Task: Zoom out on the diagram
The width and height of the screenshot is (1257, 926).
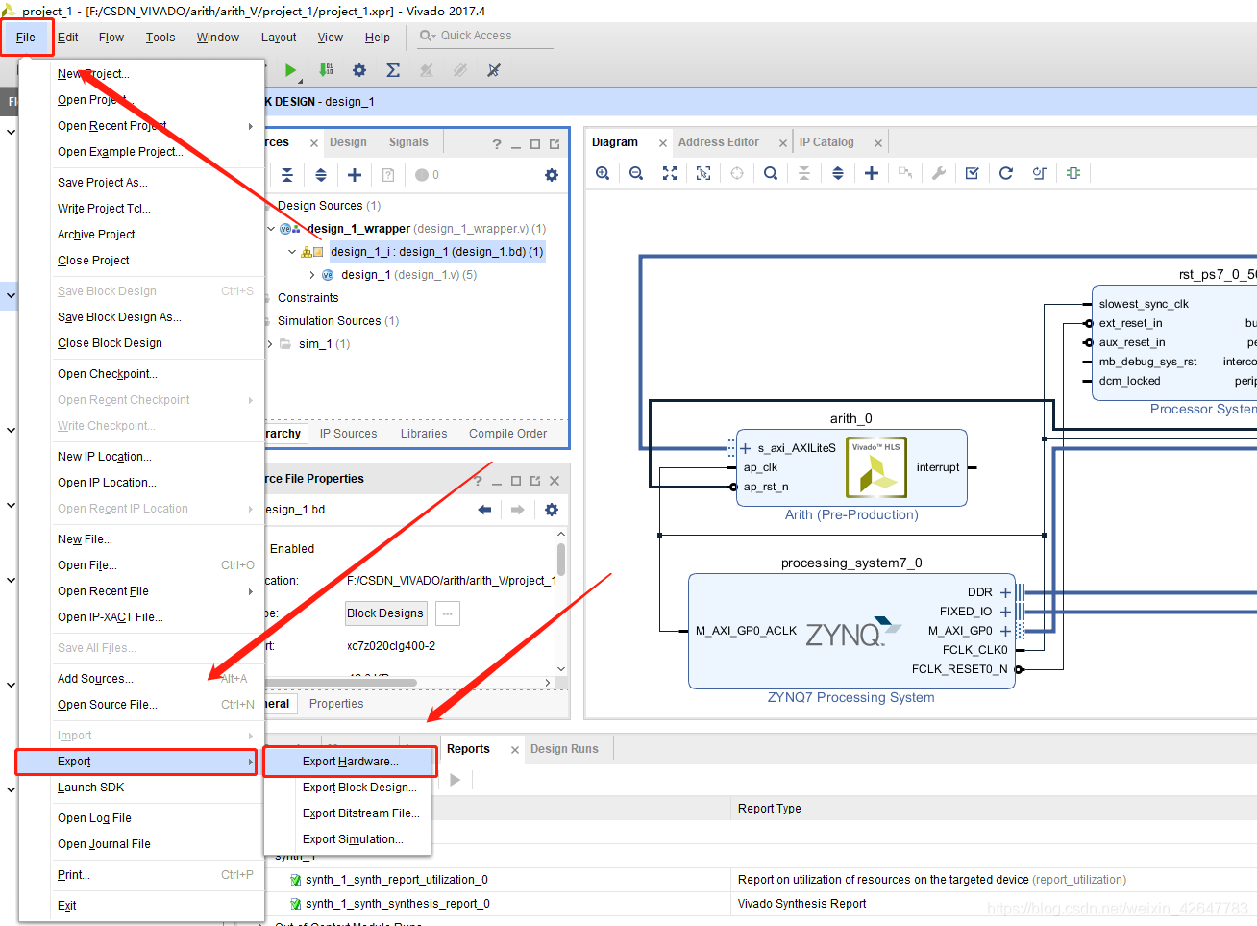Action: (x=636, y=173)
